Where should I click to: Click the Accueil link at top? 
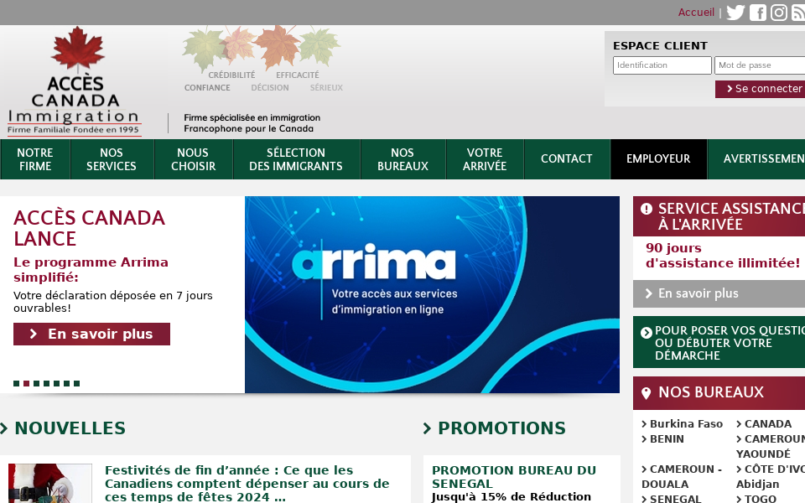pyautogui.click(x=696, y=13)
